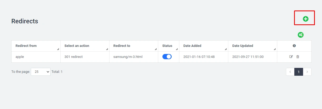Go to the next page arrow
This screenshot has width=322, height=109.
coord(307,72)
